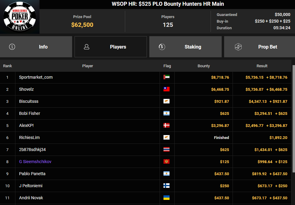Open the Staking tab
This screenshot has width=295, height=205.
(x=185, y=47)
